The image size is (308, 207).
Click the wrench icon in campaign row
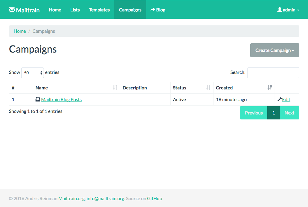tap(280, 99)
